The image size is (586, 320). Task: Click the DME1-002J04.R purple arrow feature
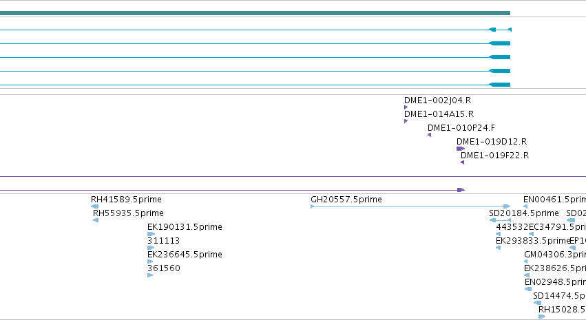[406, 107]
